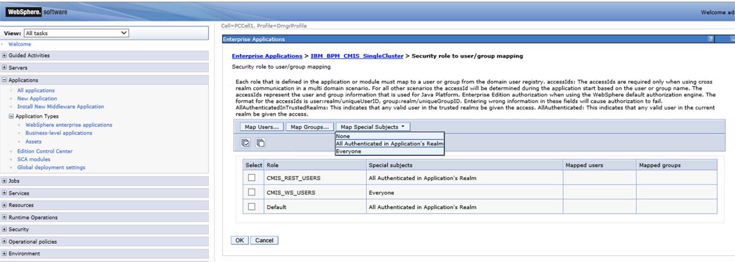Image resolution: width=735 pixels, height=262 pixels.
Task: Choose None from special subjects menu
Action: click(x=390, y=136)
